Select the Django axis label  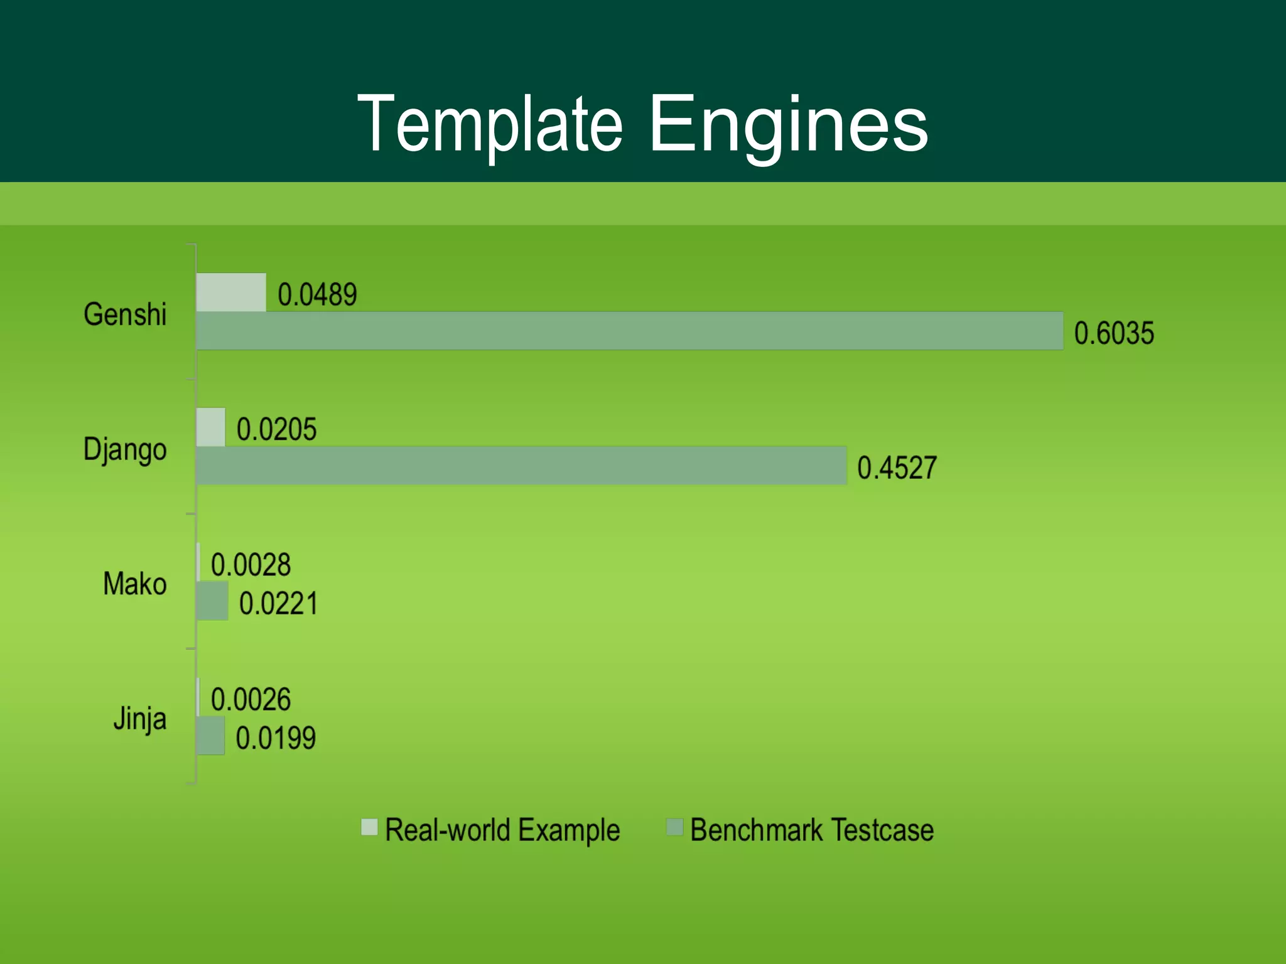tap(125, 450)
